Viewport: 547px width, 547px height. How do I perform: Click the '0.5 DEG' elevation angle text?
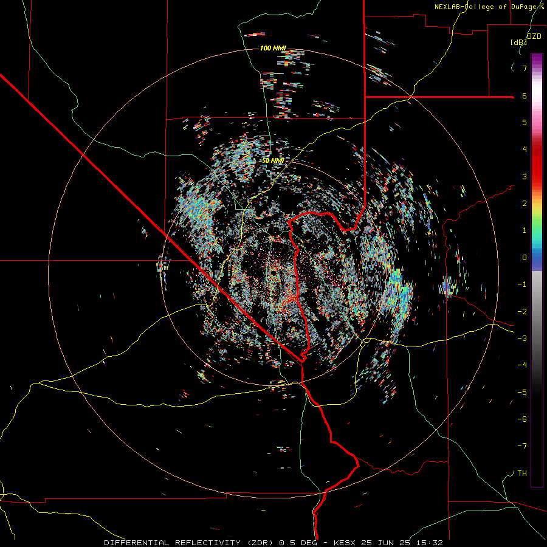tap(298, 543)
